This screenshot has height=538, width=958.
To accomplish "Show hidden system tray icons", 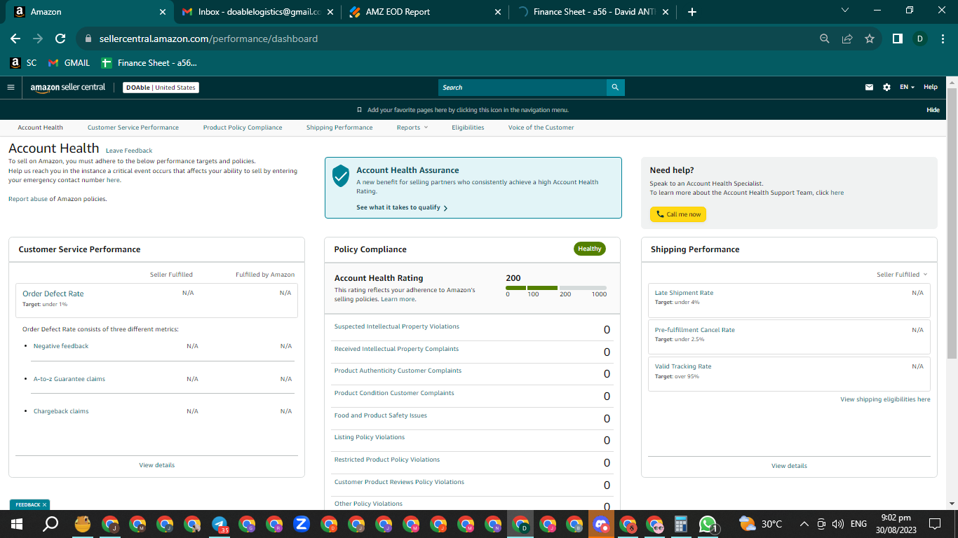I will coord(804,524).
